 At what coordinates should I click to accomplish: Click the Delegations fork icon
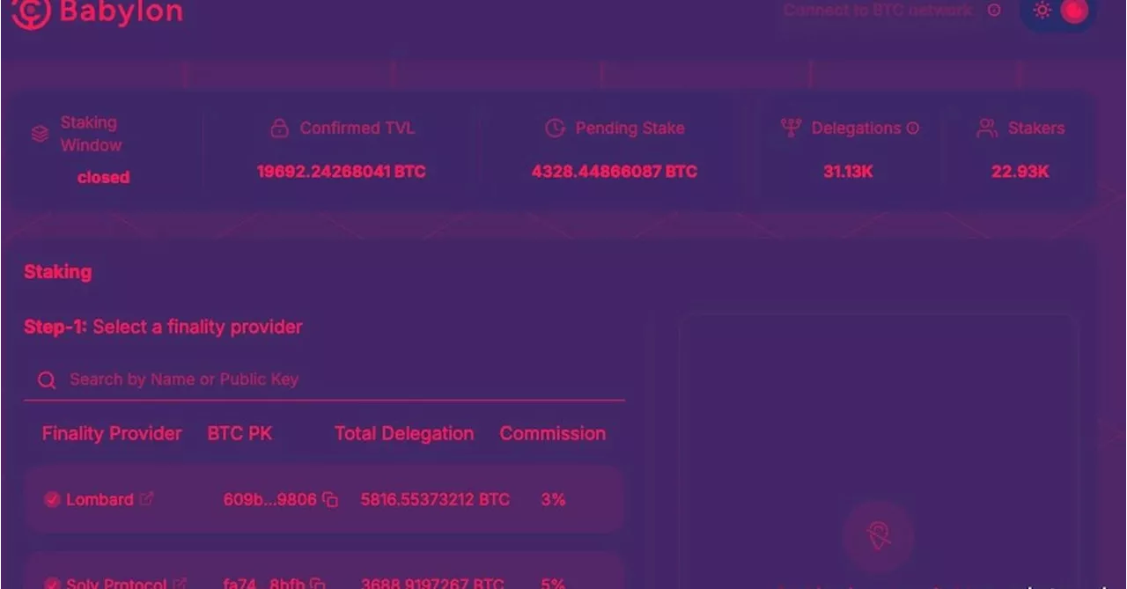pos(791,129)
